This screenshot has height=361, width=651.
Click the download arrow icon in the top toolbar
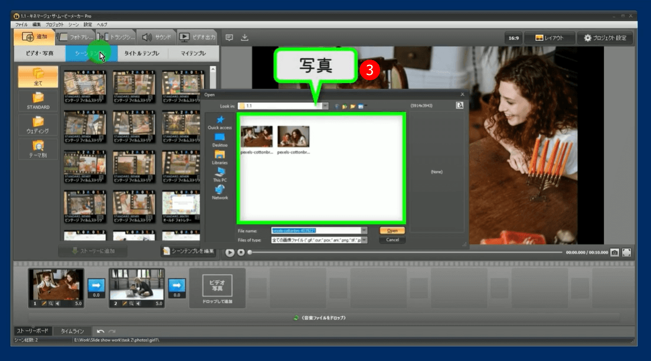click(x=245, y=37)
